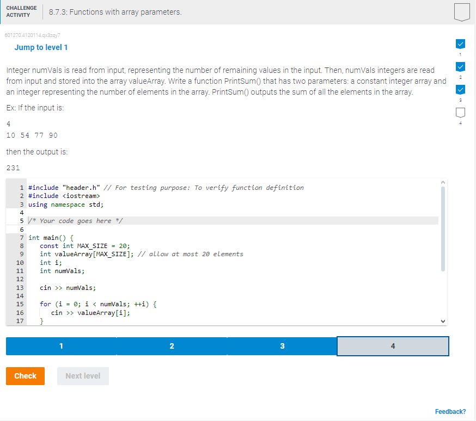
Task: Click the up arrow on the code editor scrollbar
Action: pyautogui.click(x=443, y=183)
